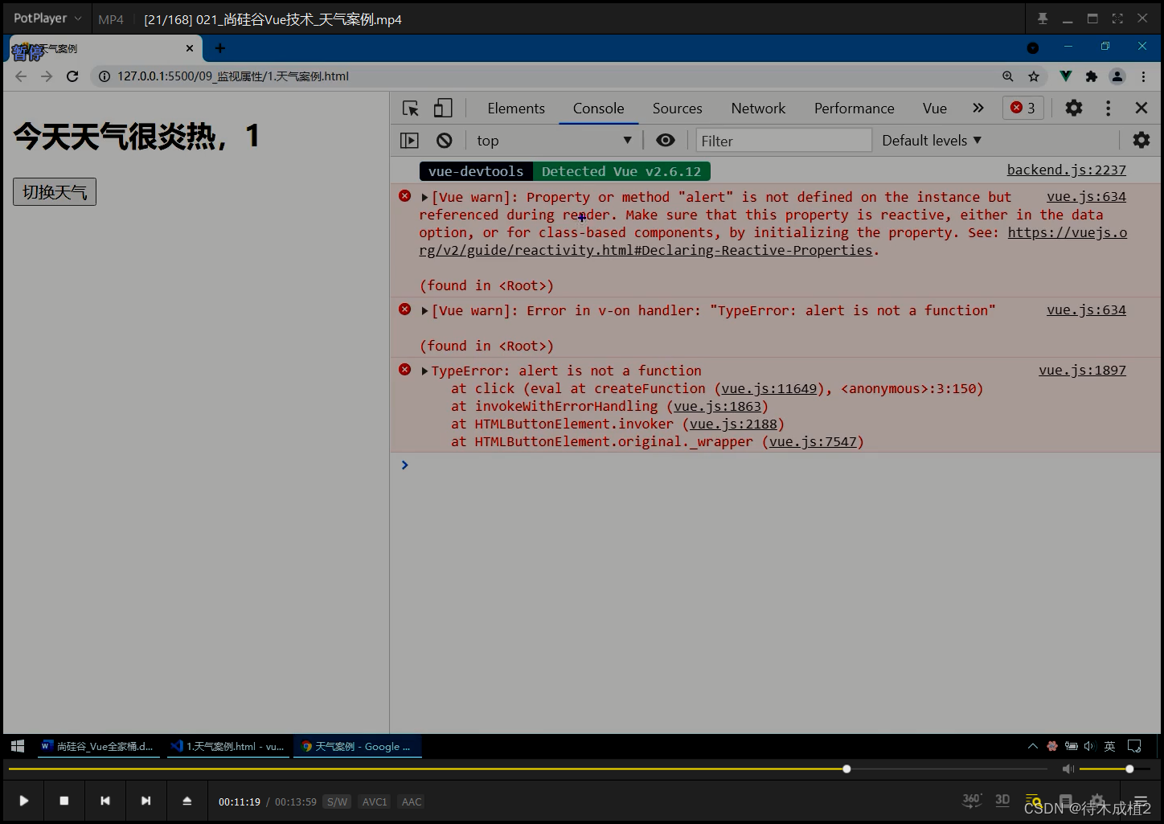Stop the video playback
The image size is (1164, 824).
click(64, 801)
